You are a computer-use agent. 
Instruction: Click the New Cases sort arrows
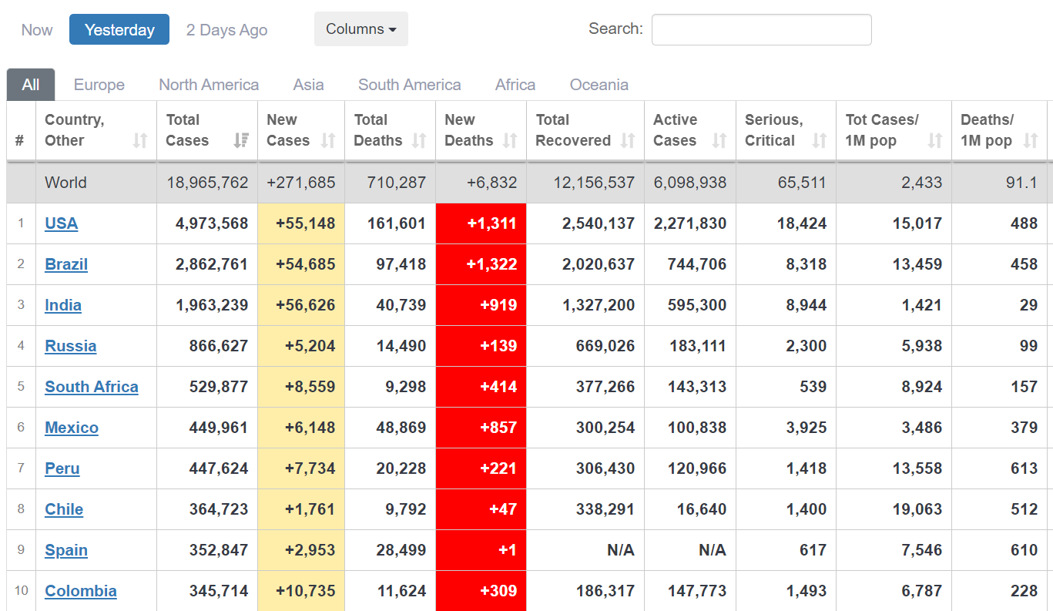coord(328,140)
